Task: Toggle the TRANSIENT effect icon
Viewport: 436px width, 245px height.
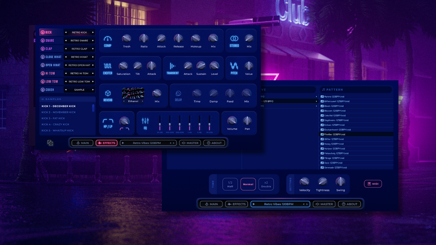Action: [x=172, y=66]
